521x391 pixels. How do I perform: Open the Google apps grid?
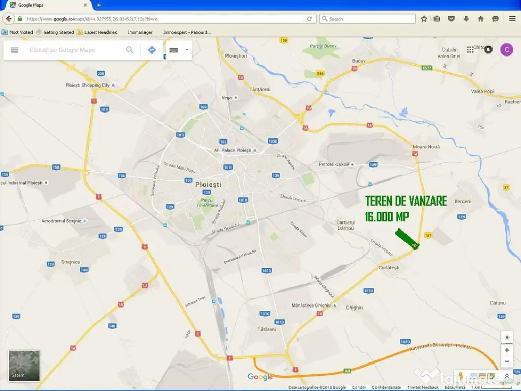point(470,50)
